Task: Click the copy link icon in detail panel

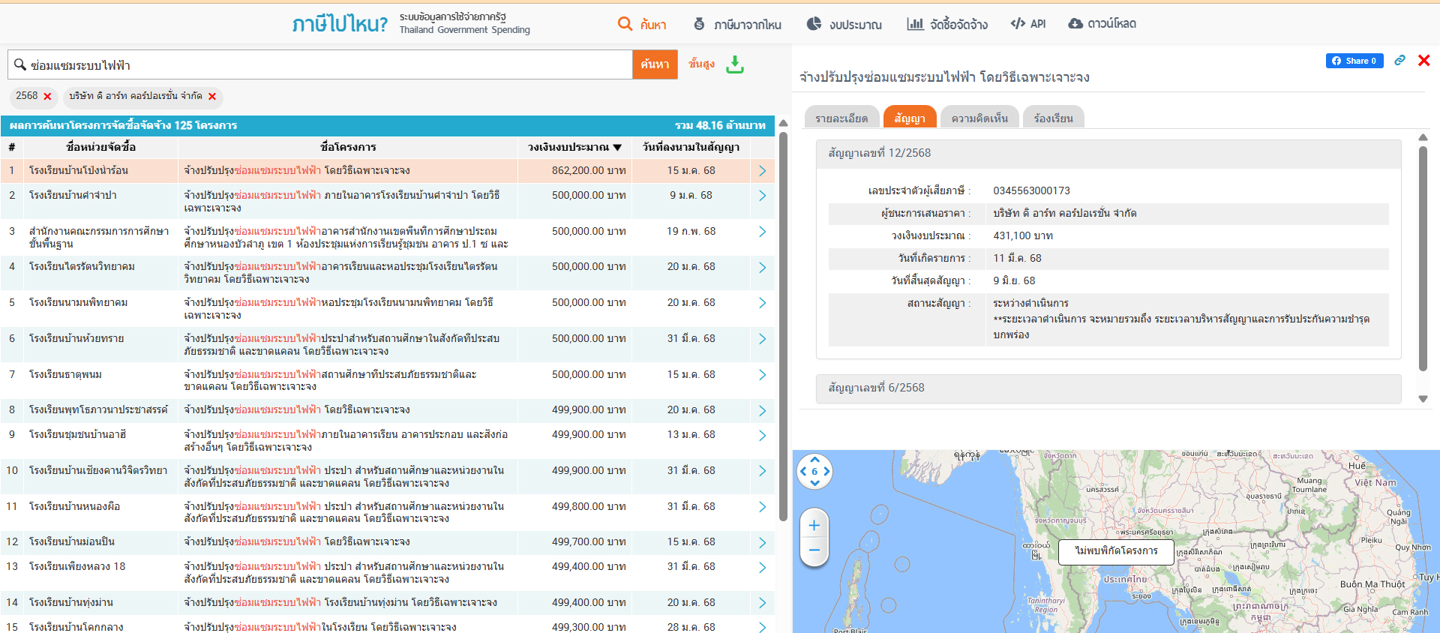Action: (x=1399, y=61)
